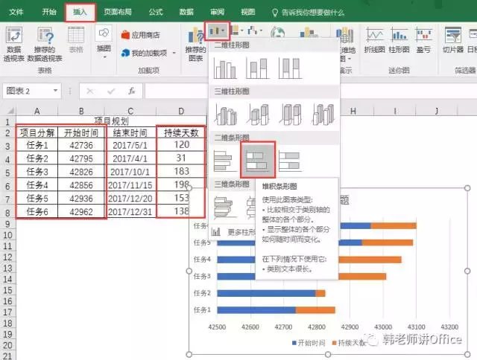
Task: Select the highlighted Stacked Bar (堆积条形图) option
Action: point(258,160)
